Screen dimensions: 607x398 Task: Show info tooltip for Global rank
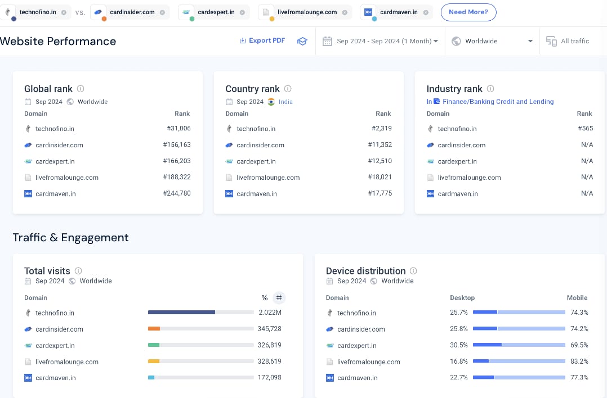81,88
